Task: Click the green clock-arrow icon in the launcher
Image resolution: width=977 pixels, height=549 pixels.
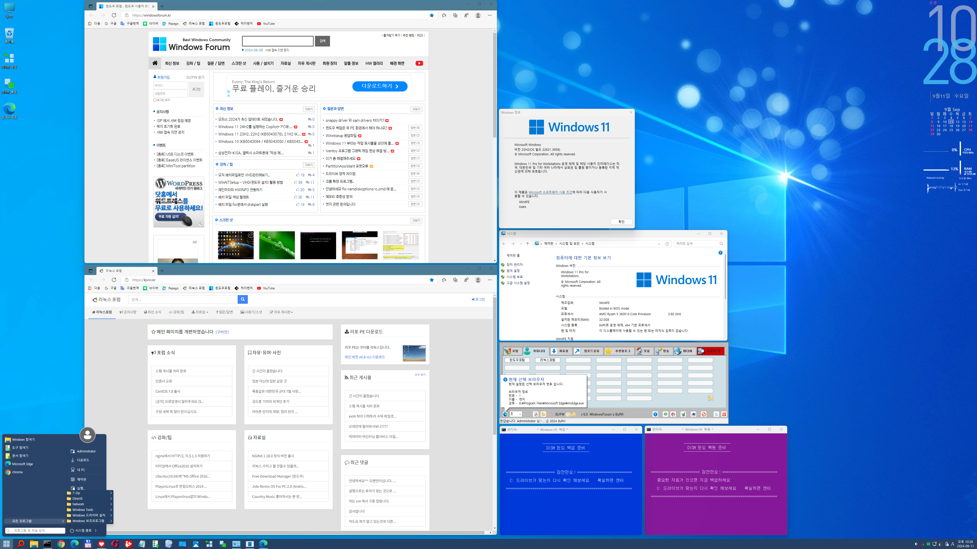Action: tap(665, 415)
